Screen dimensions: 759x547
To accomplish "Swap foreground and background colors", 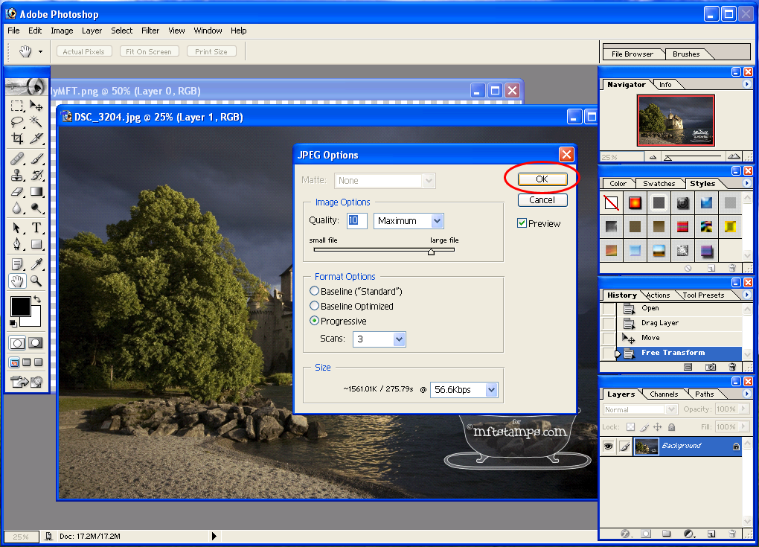I will click(37, 300).
